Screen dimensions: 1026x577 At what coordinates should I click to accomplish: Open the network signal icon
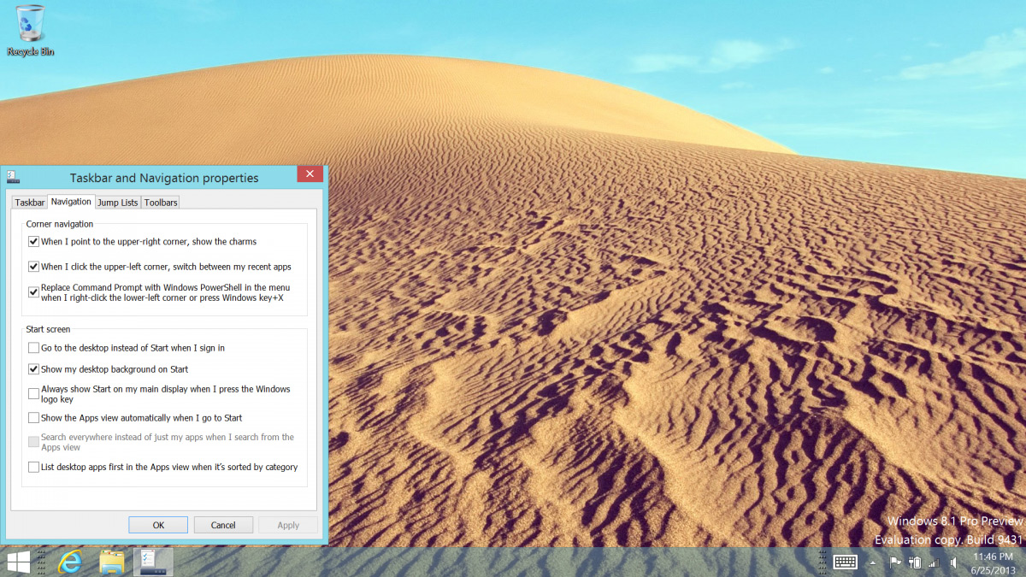(934, 562)
